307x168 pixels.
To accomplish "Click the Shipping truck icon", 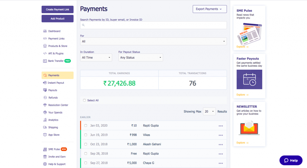I will click(x=45, y=127).
